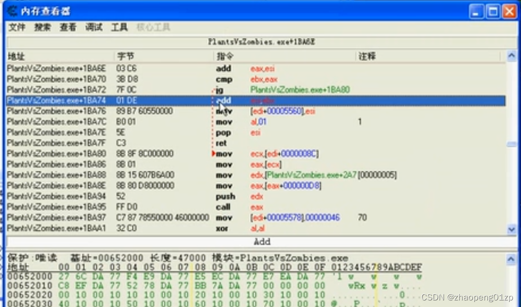Maximize the 内存查看器 window
521x307 pixels.
point(493,12)
